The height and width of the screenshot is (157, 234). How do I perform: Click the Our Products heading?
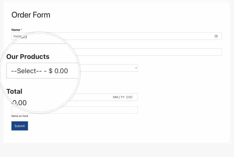click(28, 57)
